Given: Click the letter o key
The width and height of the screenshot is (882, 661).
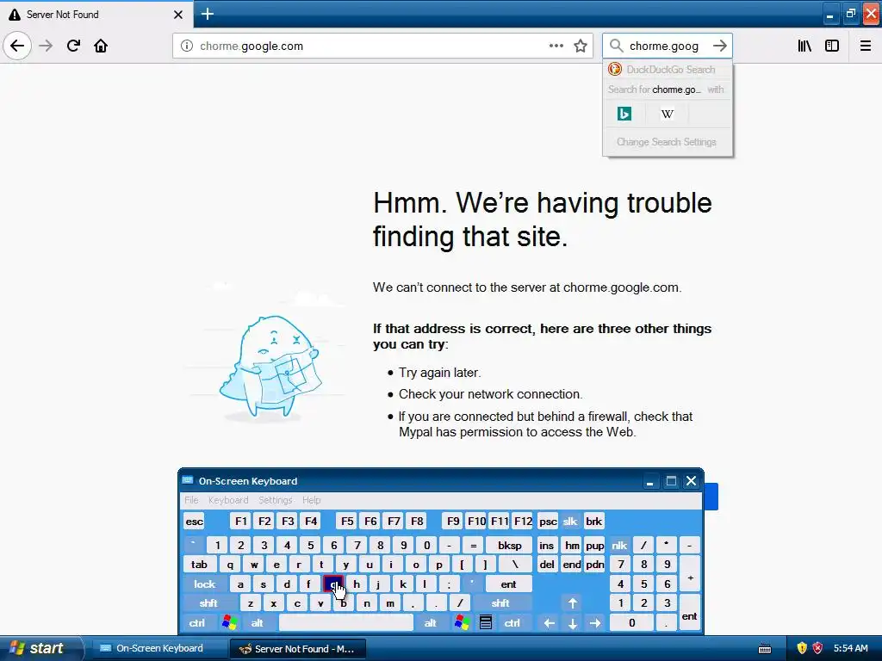Looking at the screenshot, I should pyautogui.click(x=416, y=565).
